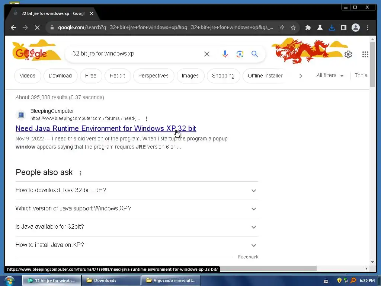Viewport: 381px width, 286px height.
Task: Switch to Images results
Action: coord(190,76)
